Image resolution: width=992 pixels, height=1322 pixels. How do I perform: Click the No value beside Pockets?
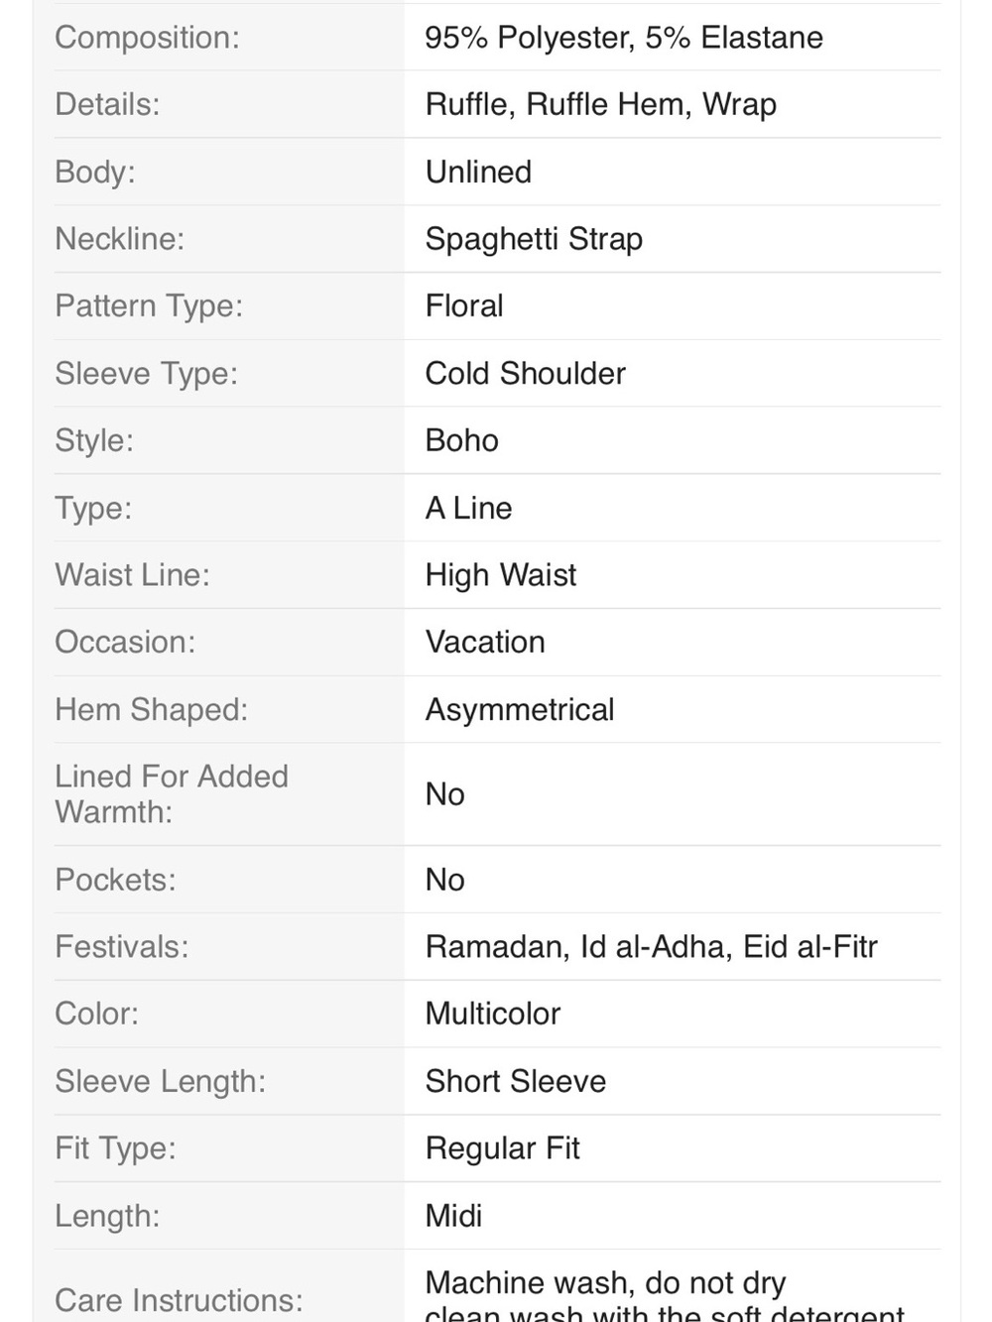click(445, 880)
